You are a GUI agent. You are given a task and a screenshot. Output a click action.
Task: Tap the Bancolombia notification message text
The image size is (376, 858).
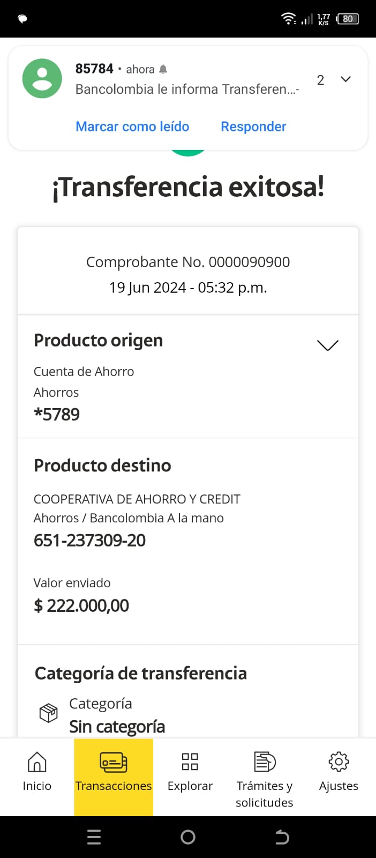pos(187,89)
